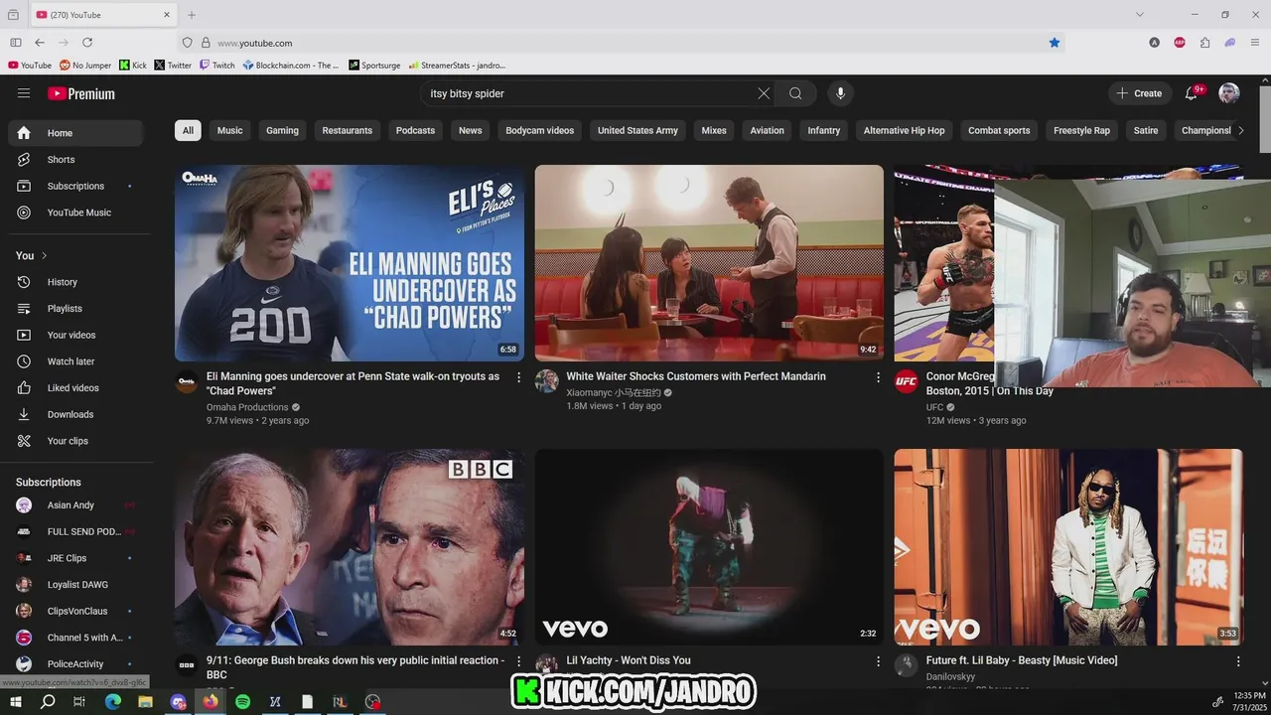Open Spotify from the taskbar
The image size is (1271, 715).
point(243,701)
